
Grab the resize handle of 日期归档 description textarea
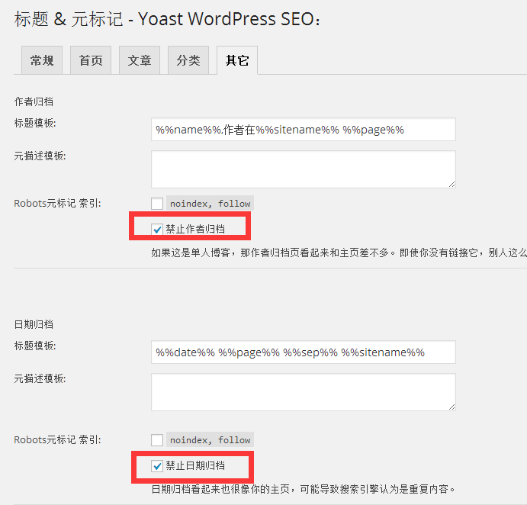[x=451, y=407]
